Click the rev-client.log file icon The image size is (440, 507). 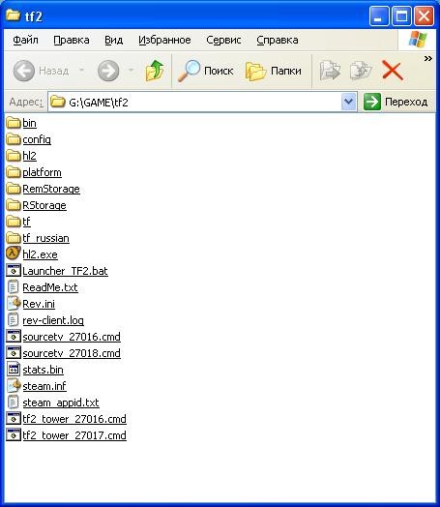point(14,320)
